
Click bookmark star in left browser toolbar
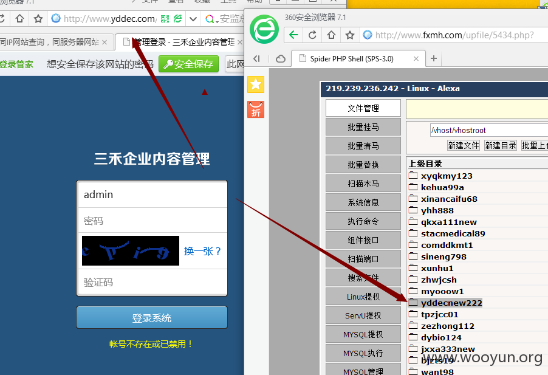coord(38,18)
